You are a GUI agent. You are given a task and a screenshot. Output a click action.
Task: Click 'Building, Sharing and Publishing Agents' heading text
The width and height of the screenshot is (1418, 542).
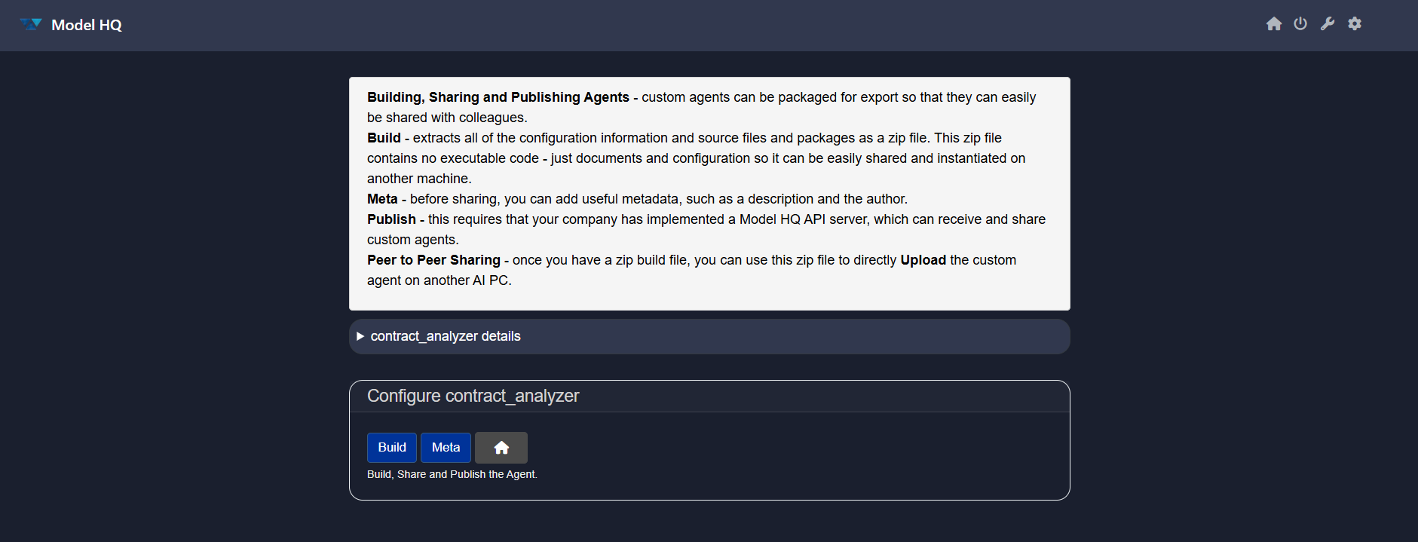click(x=498, y=97)
